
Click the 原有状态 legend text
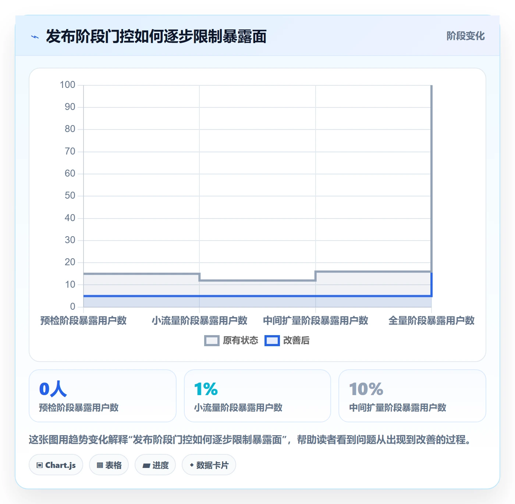tap(241, 341)
